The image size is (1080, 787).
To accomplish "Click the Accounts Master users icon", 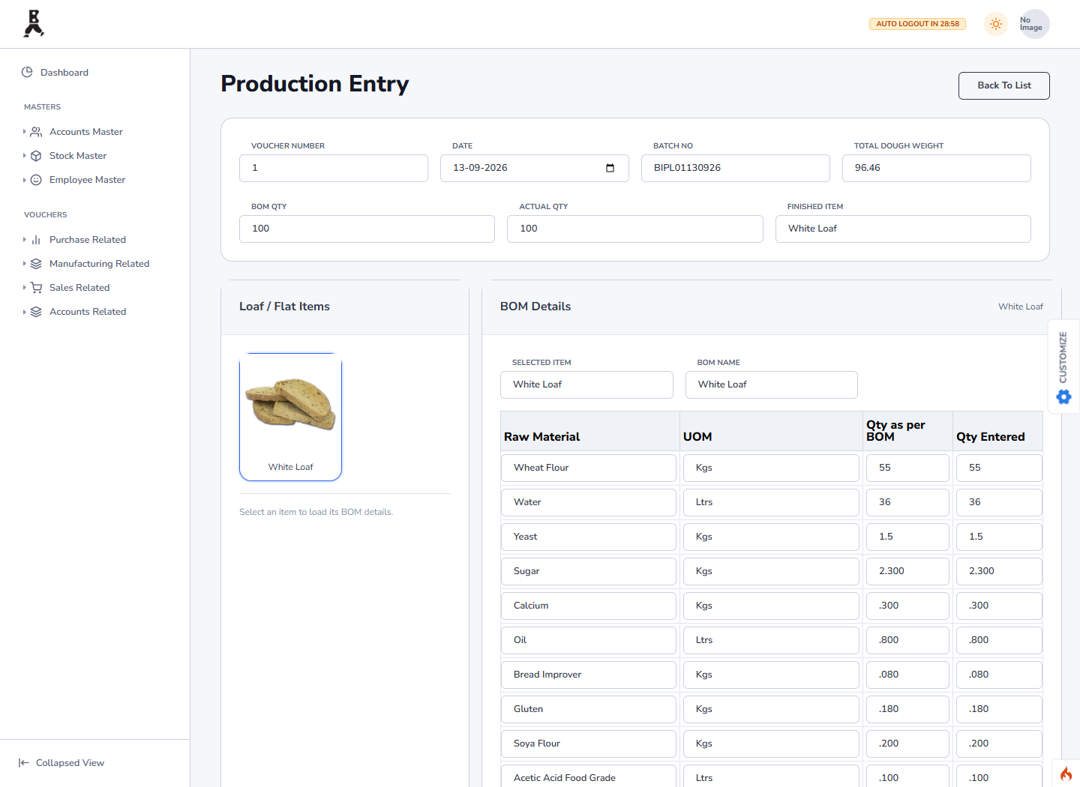I will click(x=36, y=132).
